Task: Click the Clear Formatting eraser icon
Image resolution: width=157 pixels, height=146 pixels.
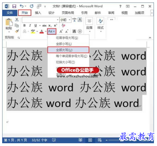Action: pyautogui.click(x=63, y=25)
